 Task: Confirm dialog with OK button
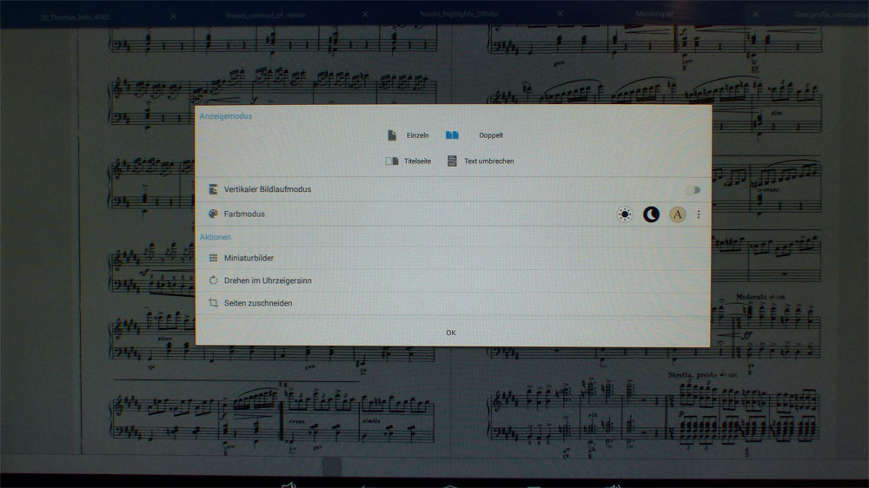451,333
